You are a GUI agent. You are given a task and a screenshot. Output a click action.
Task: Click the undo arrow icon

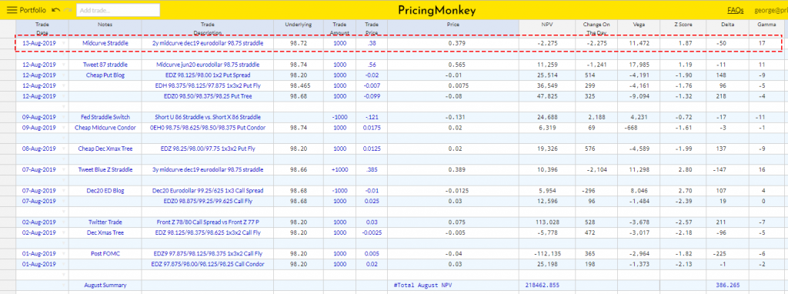pos(55,10)
